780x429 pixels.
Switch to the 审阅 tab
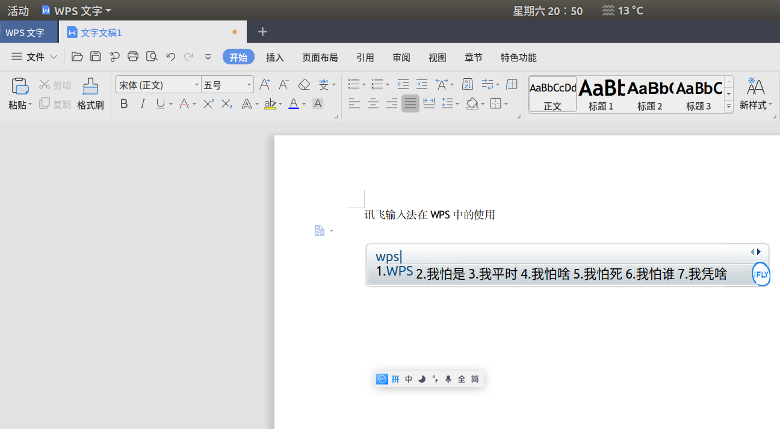point(401,58)
